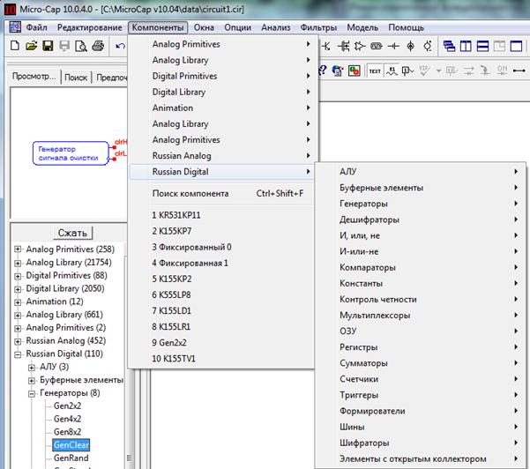Expand АЛУ (3) tree node
The image size is (530, 469).
32,368
